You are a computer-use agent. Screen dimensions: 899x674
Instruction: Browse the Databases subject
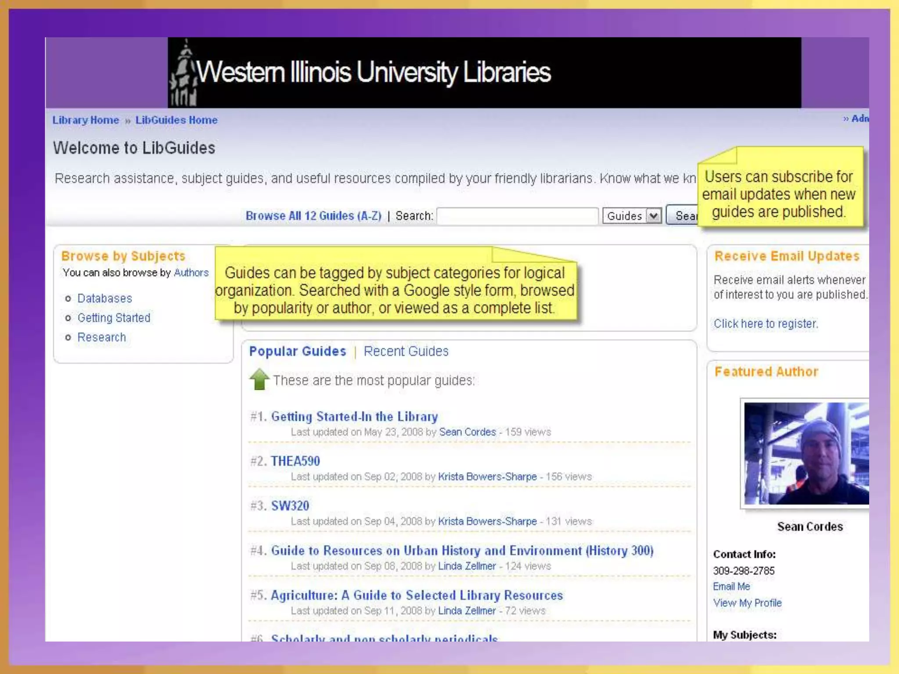click(104, 298)
